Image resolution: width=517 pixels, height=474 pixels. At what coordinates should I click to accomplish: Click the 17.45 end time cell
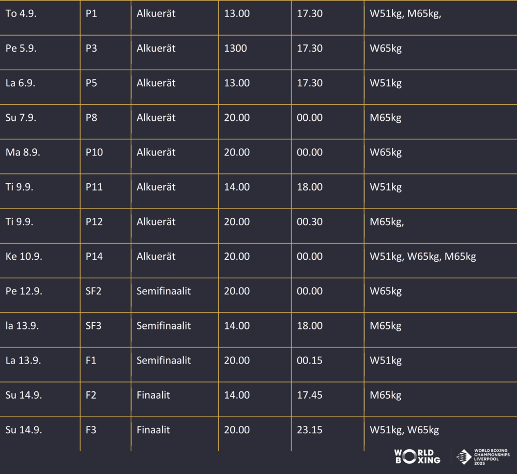[328, 399]
